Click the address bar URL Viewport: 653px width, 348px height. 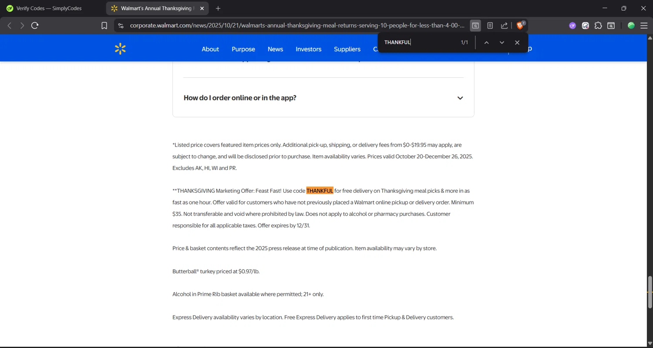tap(297, 26)
